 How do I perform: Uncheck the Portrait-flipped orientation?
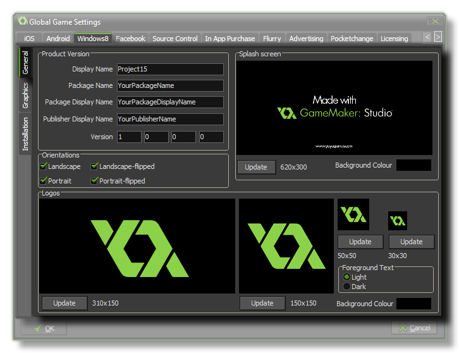tap(95, 181)
